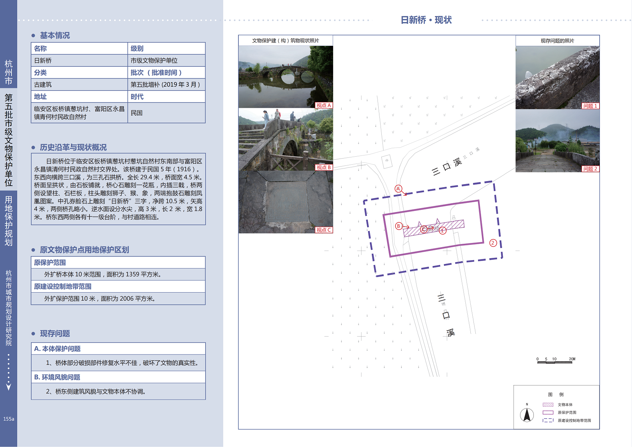Click the 基本情况 section heading
This screenshot has height=447, width=632.
click(55, 36)
